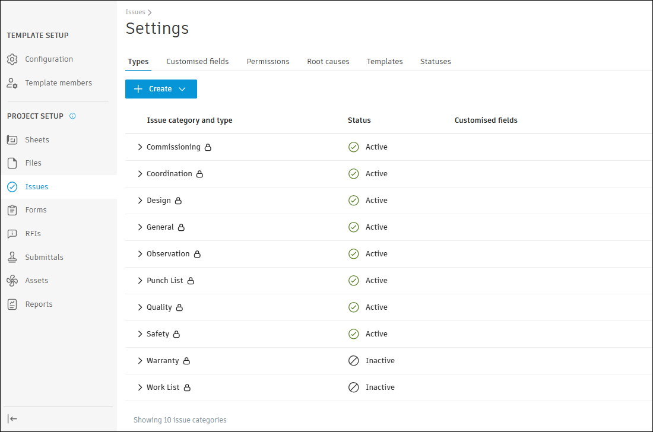Click the Issues breadcrumb link

(x=135, y=12)
